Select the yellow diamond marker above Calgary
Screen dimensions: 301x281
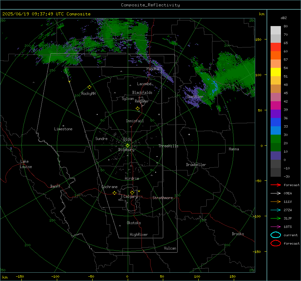point(132,192)
